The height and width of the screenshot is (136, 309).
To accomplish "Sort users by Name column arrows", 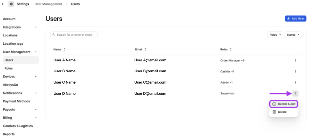I will coord(64,50).
